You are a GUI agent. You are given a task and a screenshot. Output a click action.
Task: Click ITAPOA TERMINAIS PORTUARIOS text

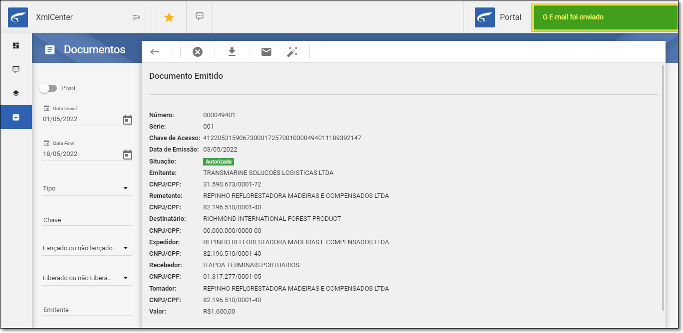(x=251, y=265)
